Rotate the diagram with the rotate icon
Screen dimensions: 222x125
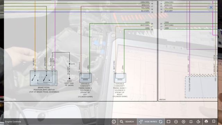pyautogui.click(x=198, y=122)
